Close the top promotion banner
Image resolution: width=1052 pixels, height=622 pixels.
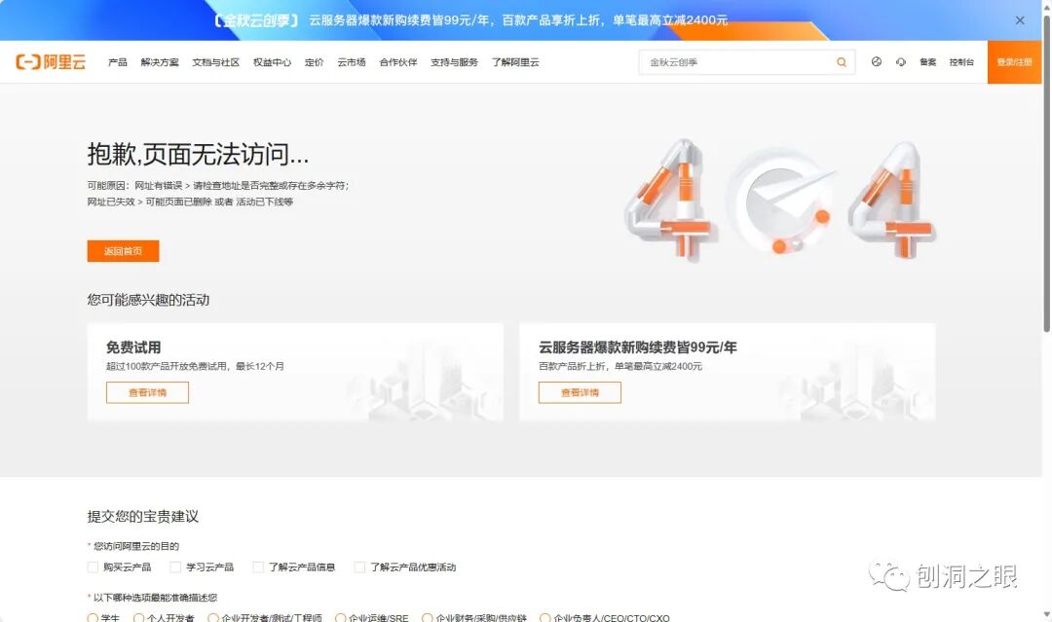click(x=1020, y=20)
